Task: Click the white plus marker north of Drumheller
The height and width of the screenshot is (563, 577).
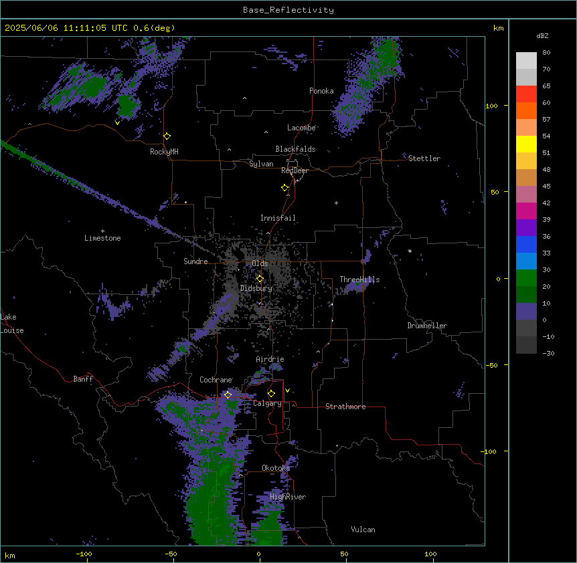Action: (x=410, y=251)
